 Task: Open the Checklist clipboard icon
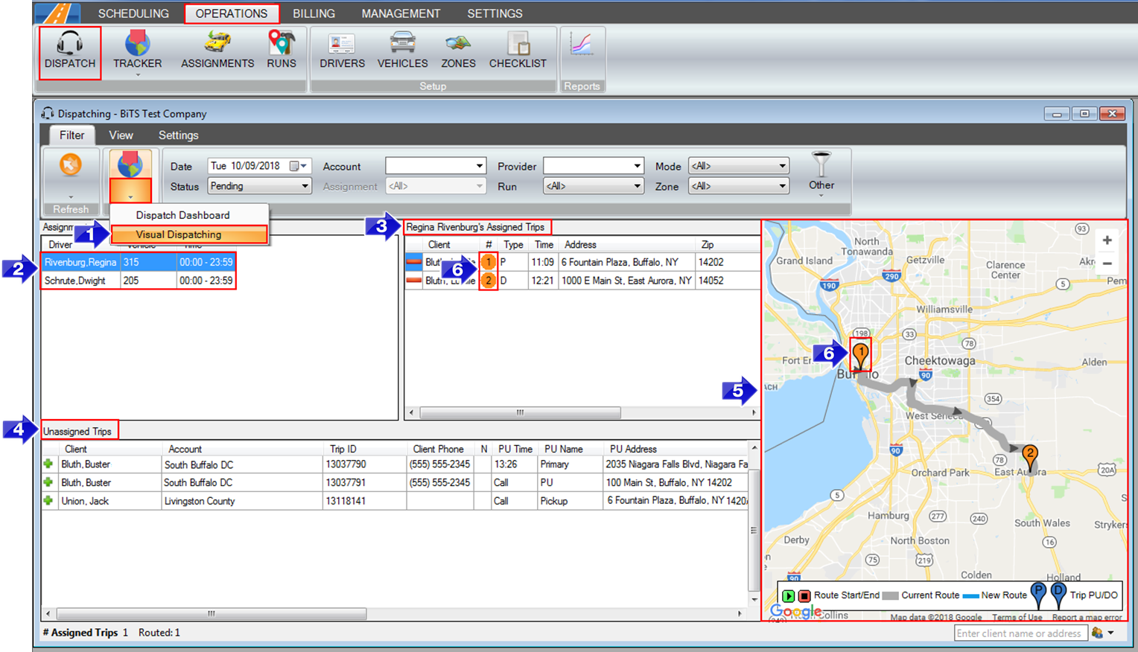(x=518, y=45)
